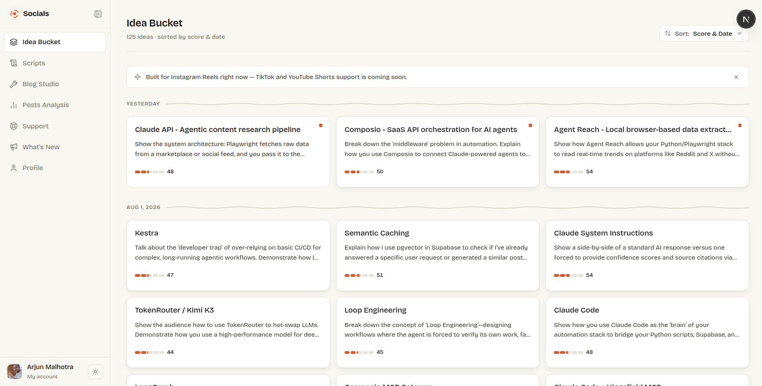View What's New
Image resolution: width=762 pixels, height=386 pixels.
[x=55, y=147]
